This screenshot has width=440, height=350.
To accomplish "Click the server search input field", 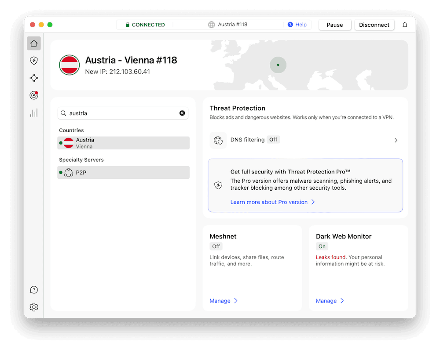I will tap(121, 113).
